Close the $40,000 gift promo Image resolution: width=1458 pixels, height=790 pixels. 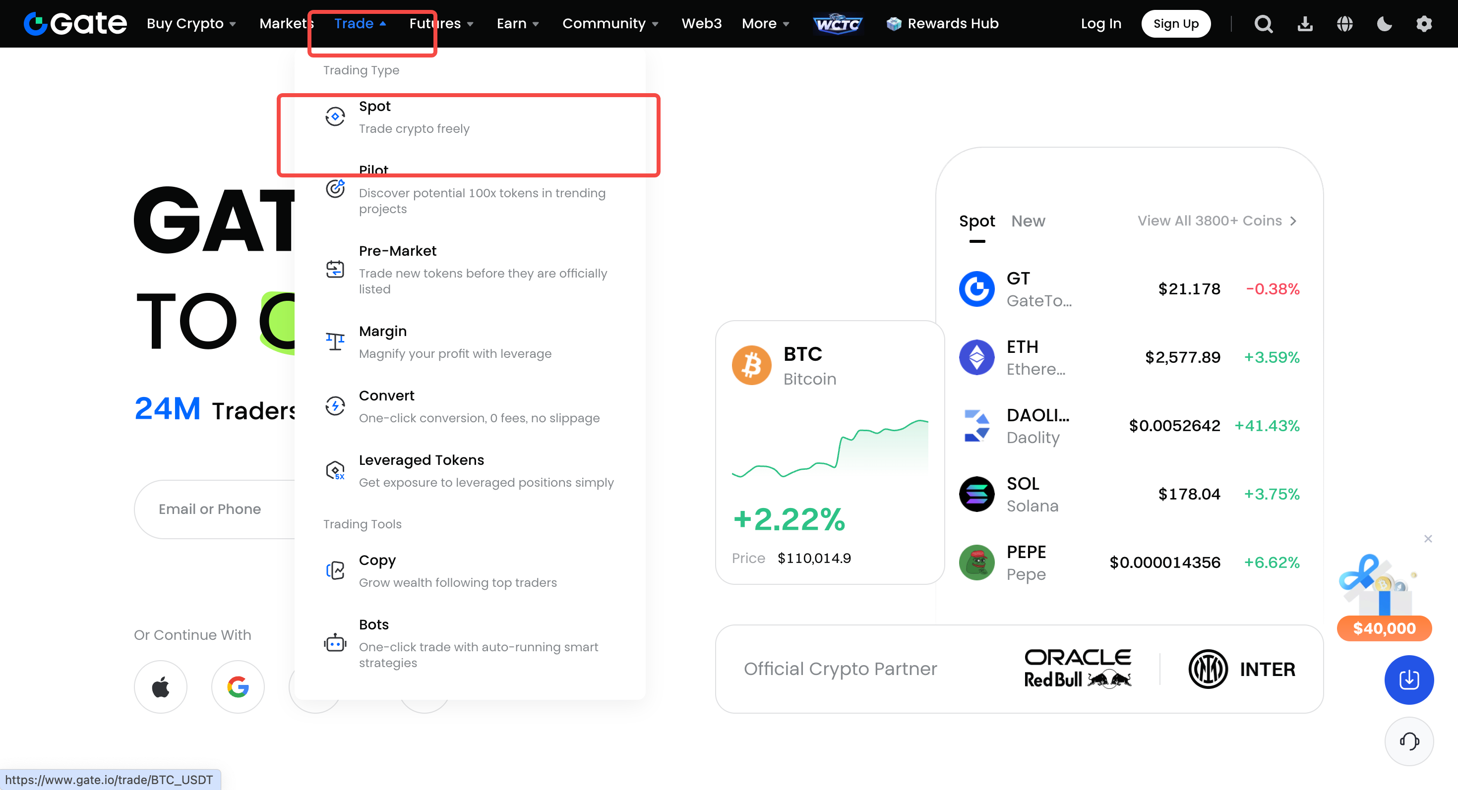click(1427, 538)
